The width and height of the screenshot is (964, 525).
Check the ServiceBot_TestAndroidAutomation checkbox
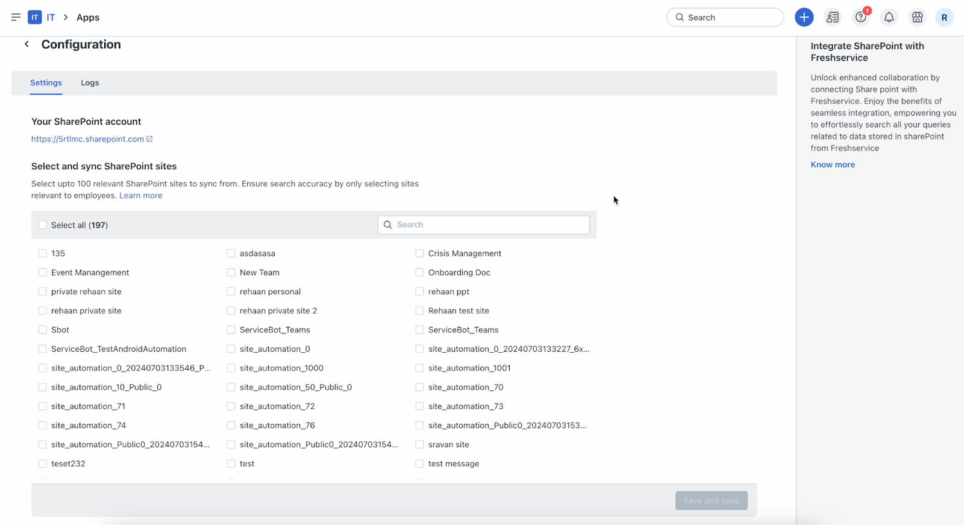click(42, 349)
